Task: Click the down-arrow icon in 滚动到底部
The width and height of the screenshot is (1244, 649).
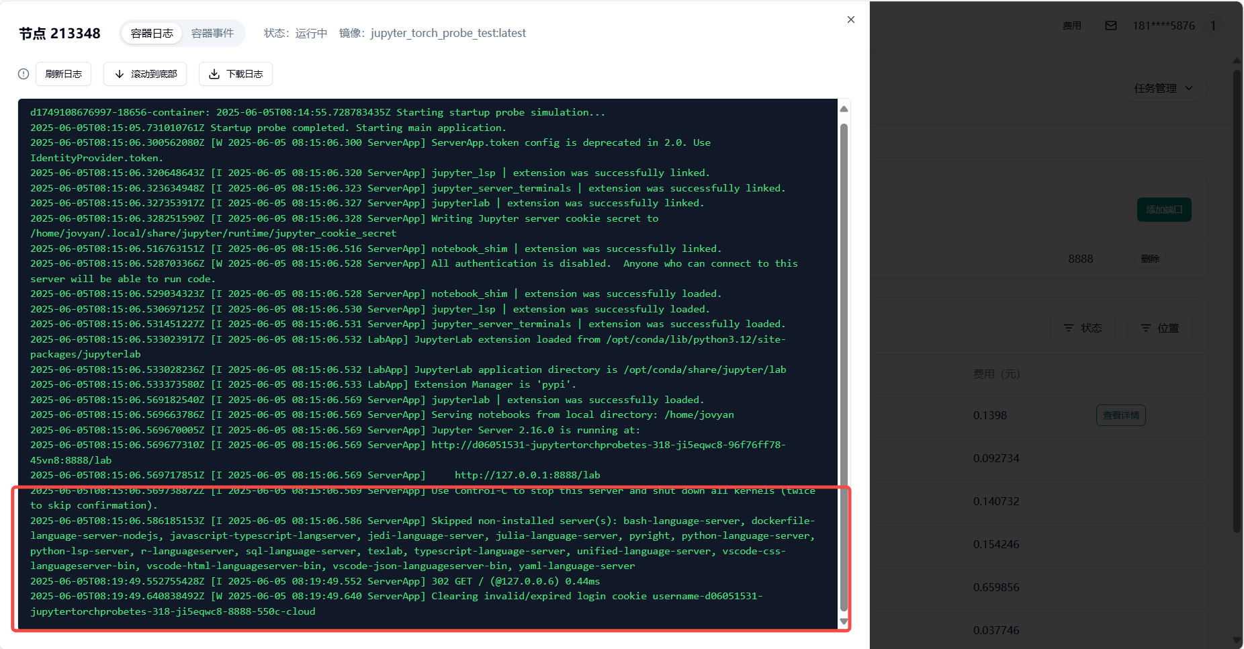Action: pos(120,74)
